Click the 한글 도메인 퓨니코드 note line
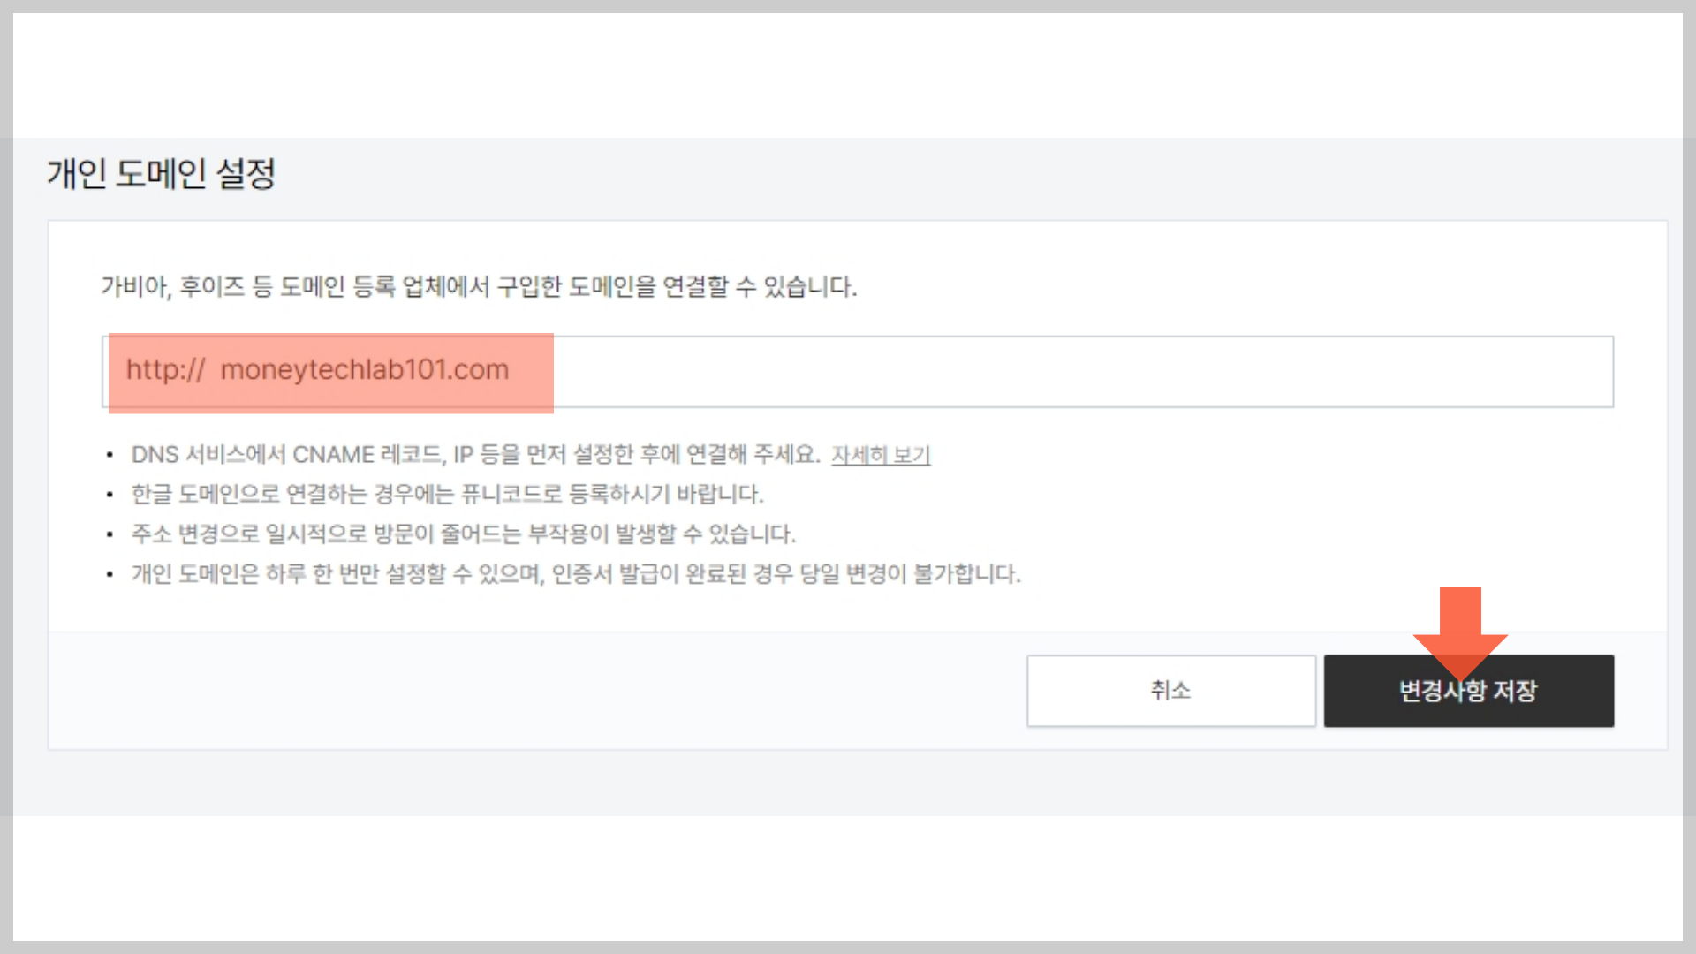This screenshot has width=1696, height=954. [447, 494]
